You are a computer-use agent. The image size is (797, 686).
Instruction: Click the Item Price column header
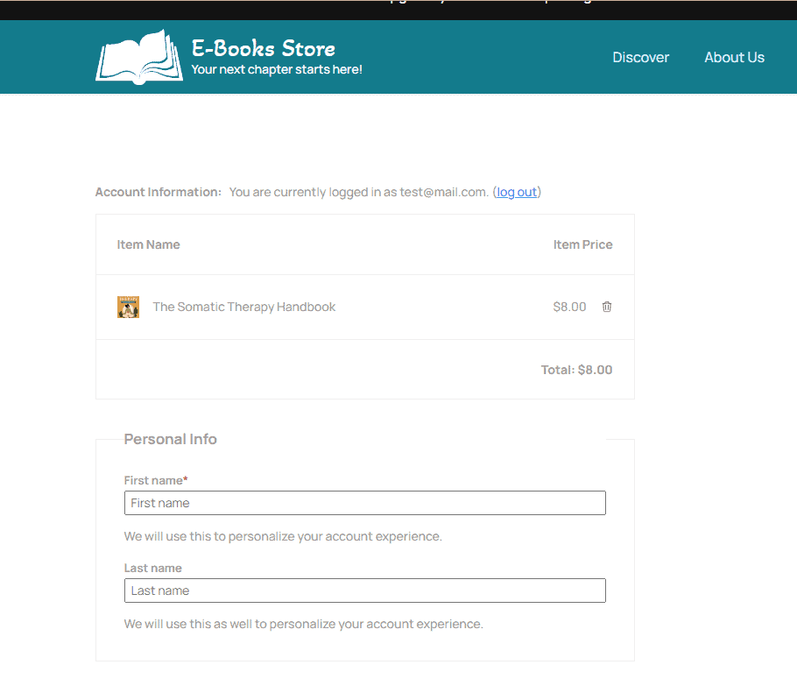coord(582,244)
